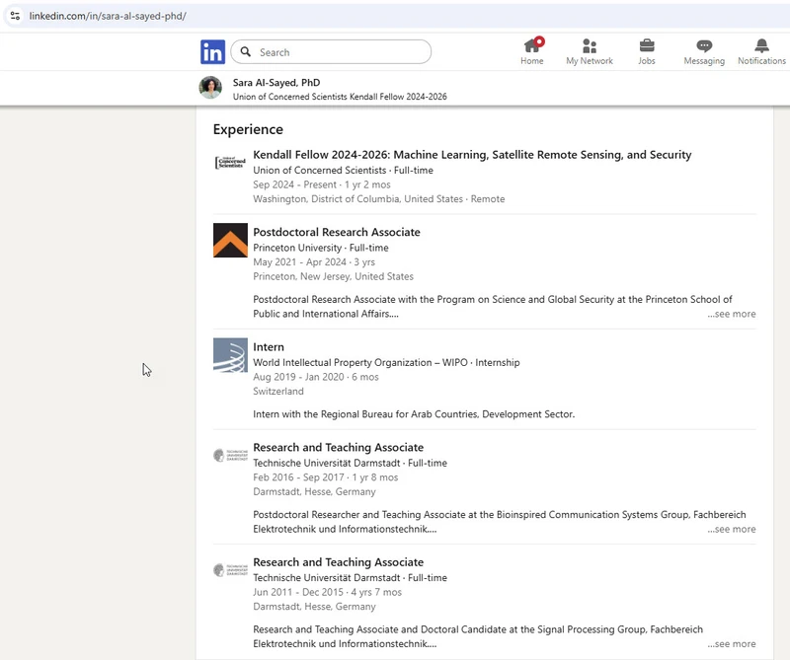Image resolution: width=790 pixels, height=660 pixels.
Task: Click Jun 2011 - Dec 2015 date text
Action: coord(298,592)
